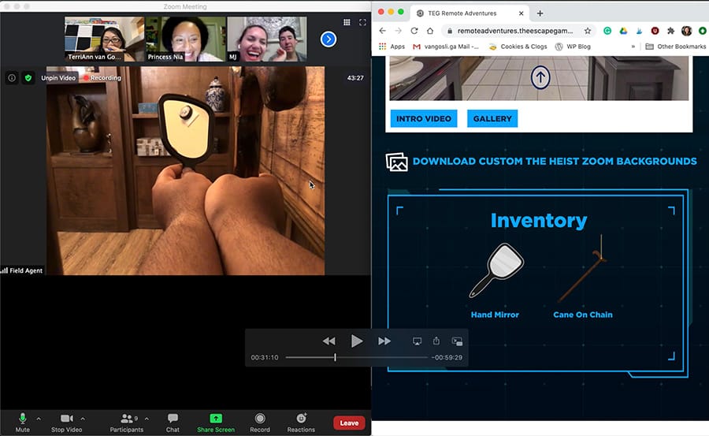Click the AirPlay icon in player
Image resolution: width=709 pixels, height=436 pixels.
(417, 341)
